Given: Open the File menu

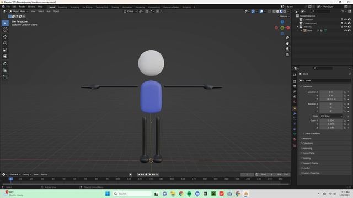Looking at the screenshot, I should [x=8, y=7].
